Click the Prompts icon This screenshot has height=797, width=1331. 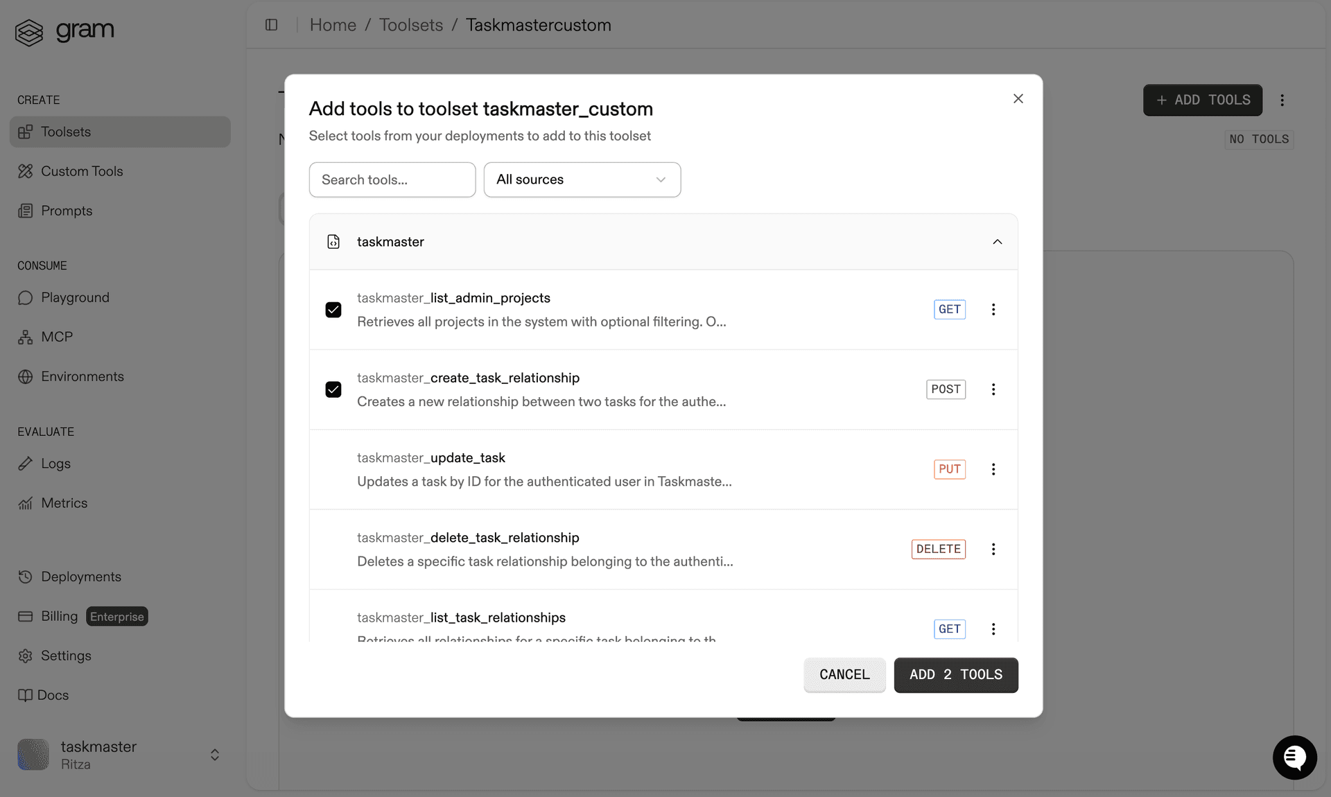click(26, 211)
